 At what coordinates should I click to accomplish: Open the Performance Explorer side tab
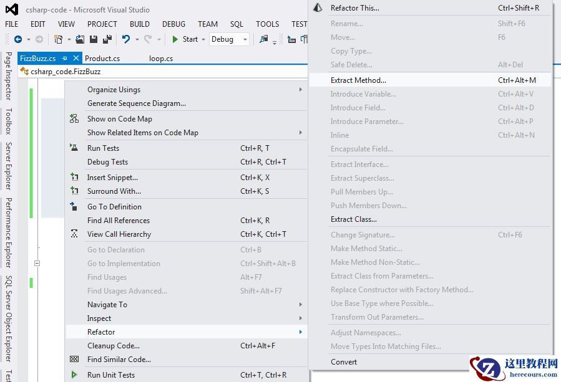pyautogui.click(x=9, y=232)
